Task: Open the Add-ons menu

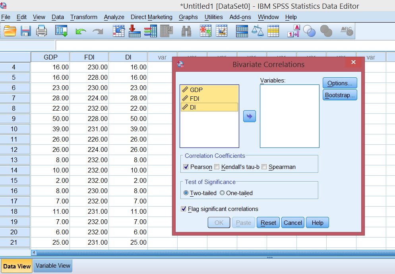Action: click(x=240, y=17)
